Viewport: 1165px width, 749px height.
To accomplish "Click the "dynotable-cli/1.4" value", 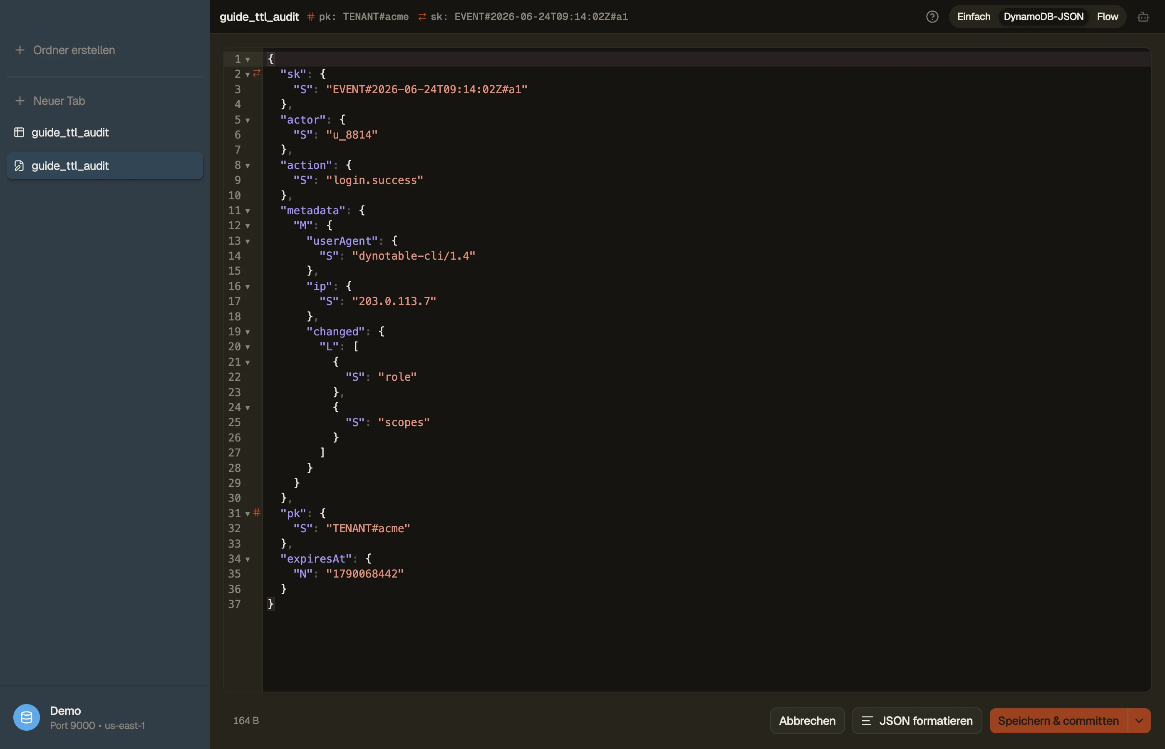I will tap(413, 256).
